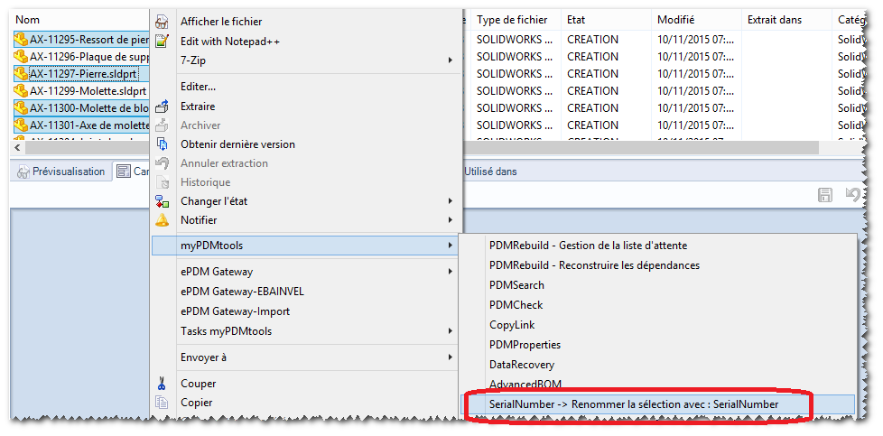This screenshot has width=883, height=436.
Task: Choose SerialNumber rename selection entry
Action: coord(633,404)
